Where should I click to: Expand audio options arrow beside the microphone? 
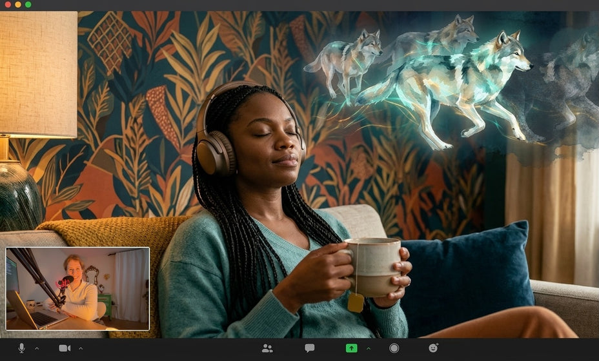point(36,348)
